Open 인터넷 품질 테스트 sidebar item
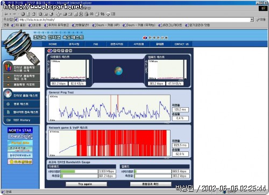The height and width of the screenshot is (195, 269). tap(22, 95)
